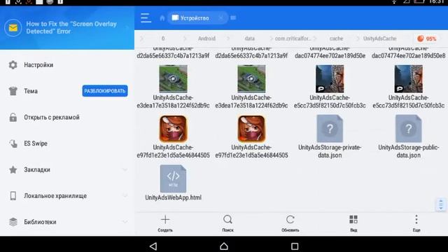
Task: Open second UnityAdsCache-e97fd1e23e1d5a5e46844505 ninja icon
Action: click(251, 129)
